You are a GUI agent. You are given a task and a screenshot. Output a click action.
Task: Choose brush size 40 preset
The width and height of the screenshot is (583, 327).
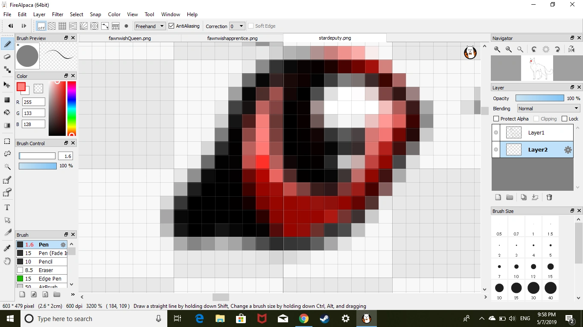551,291
